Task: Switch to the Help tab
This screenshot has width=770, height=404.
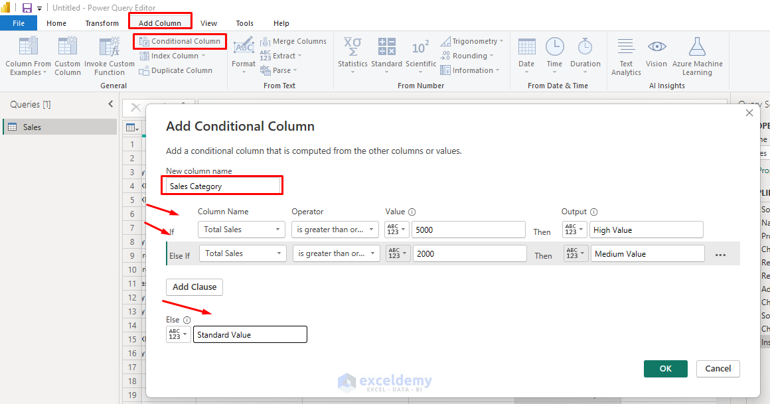Action: coord(281,23)
